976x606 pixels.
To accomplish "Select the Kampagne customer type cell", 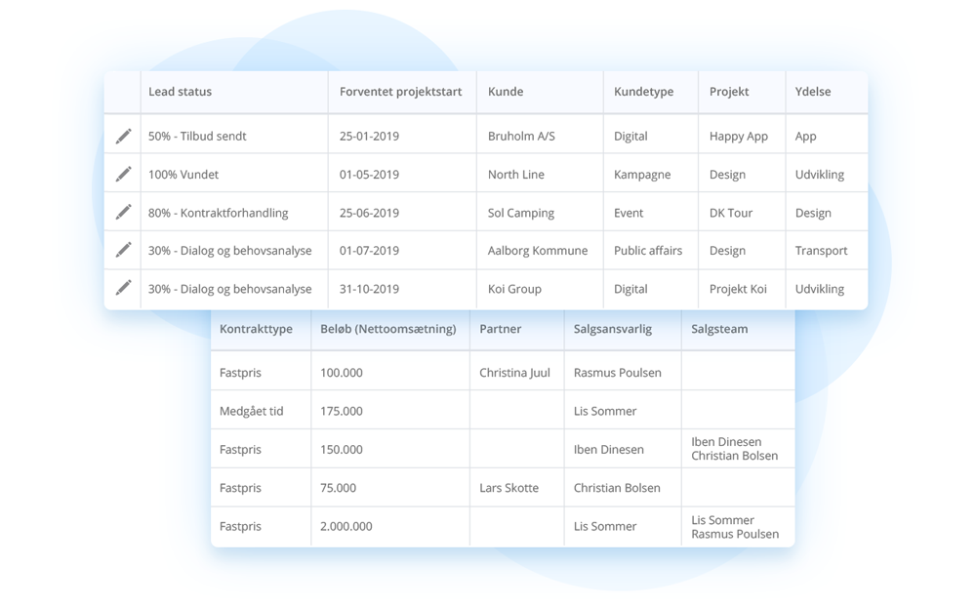I will pos(650,175).
